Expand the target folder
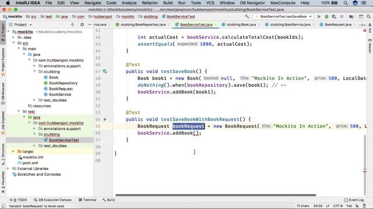 13,152
